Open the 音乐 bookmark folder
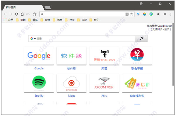Screen dimensions: 176x116 click(x=33, y=20)
